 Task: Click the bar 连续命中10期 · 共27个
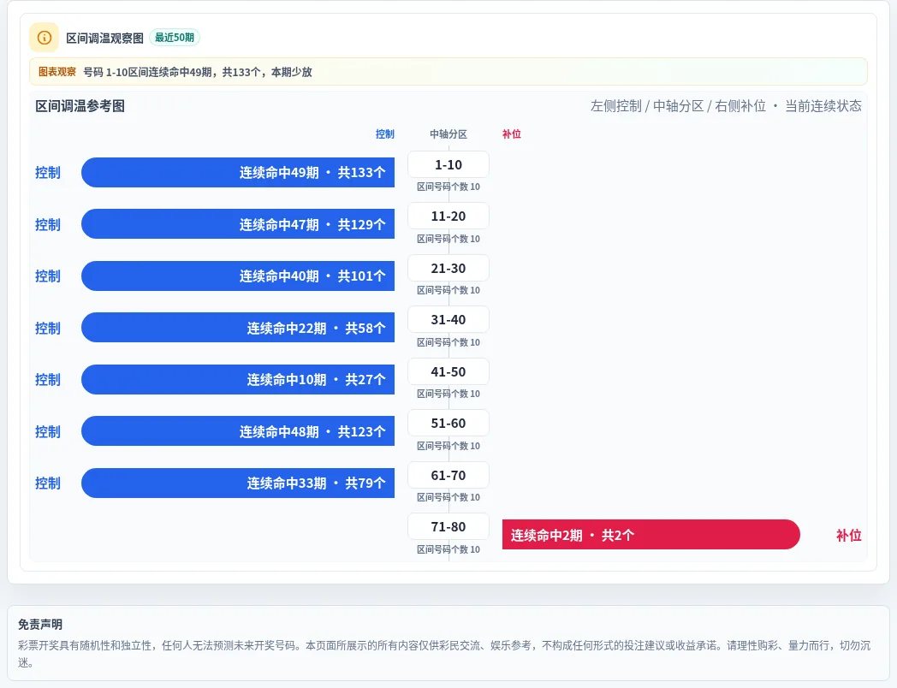(x=238, y=379)
